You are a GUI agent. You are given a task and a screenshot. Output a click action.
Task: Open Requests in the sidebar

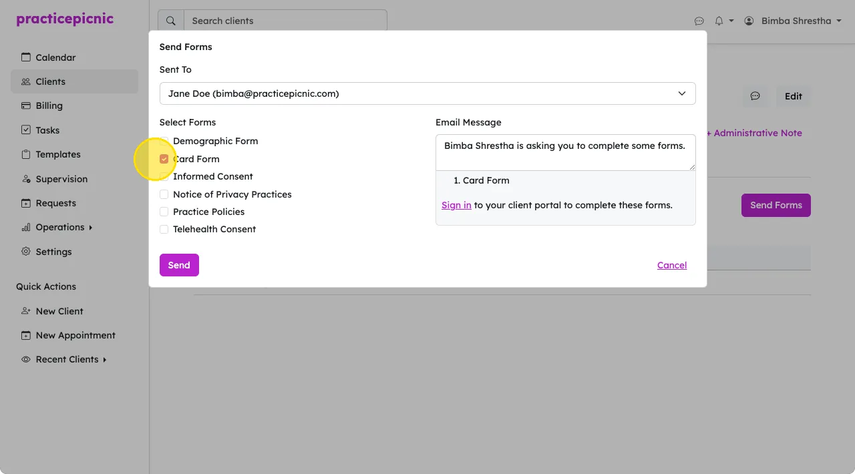point(74,203)
